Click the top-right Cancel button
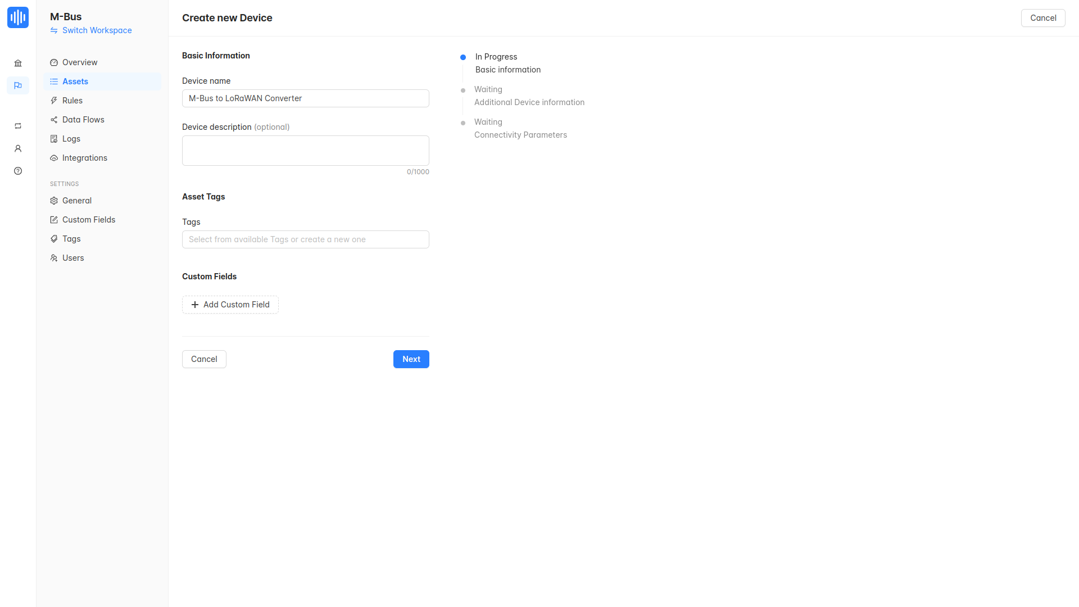This screenshot has height=607, width=1079. [1042, 18]
